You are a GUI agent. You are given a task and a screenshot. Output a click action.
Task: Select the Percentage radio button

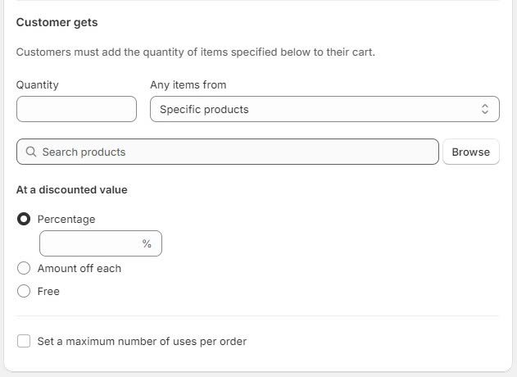(24, 219)
